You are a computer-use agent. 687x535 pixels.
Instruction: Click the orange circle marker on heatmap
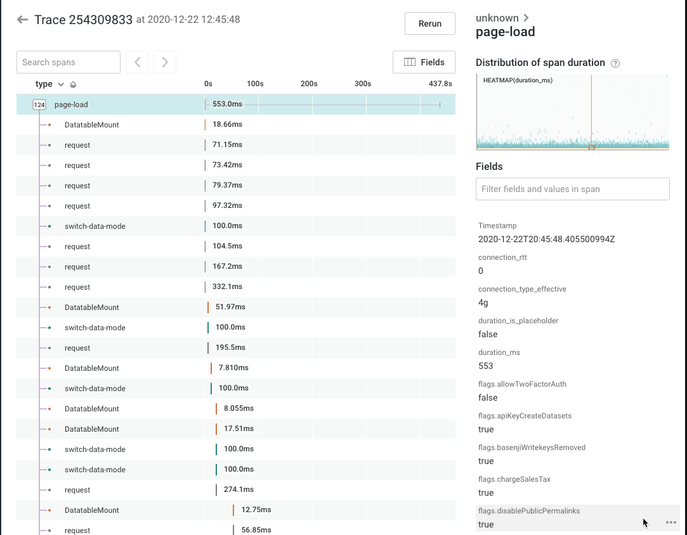(x=591, y=147)
